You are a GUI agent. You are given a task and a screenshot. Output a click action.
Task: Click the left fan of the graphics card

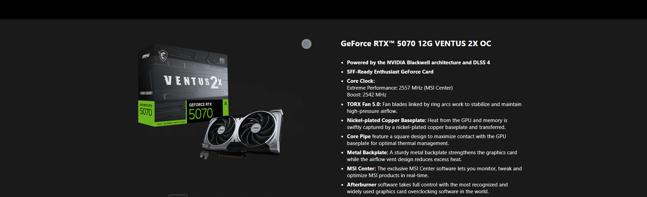click(221, 130)
